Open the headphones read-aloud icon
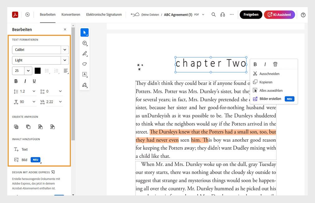The width and height of the screenshot is (315, 203). tap(222, 14)
